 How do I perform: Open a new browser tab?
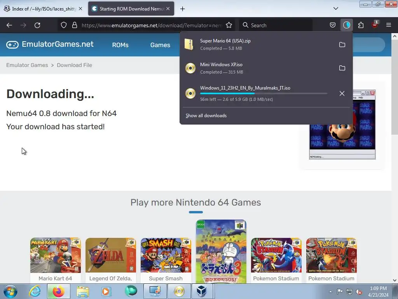tap(183, 9)
